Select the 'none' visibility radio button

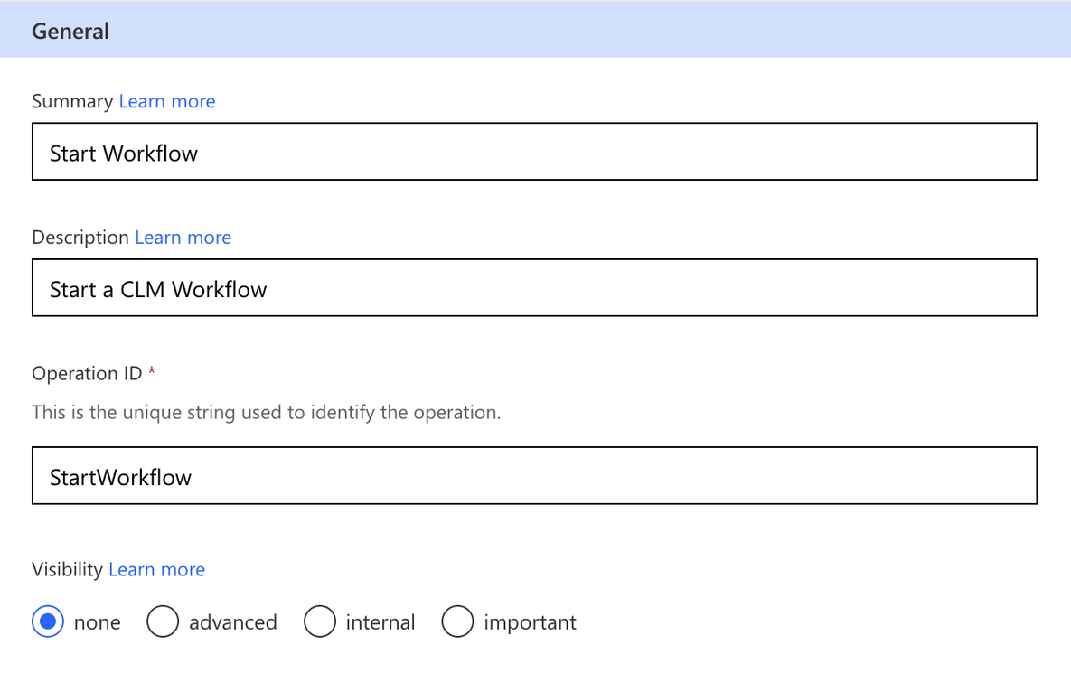coord(48,621)
